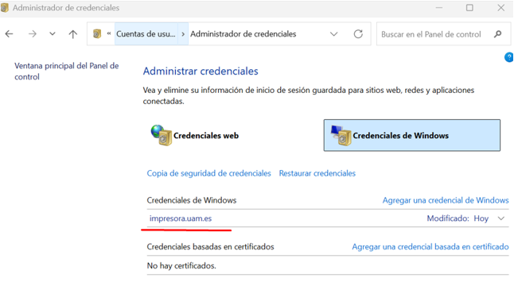
Task: Click the computer safe icon of Credenciales de Windows
Action: click(x=341, y=135)
